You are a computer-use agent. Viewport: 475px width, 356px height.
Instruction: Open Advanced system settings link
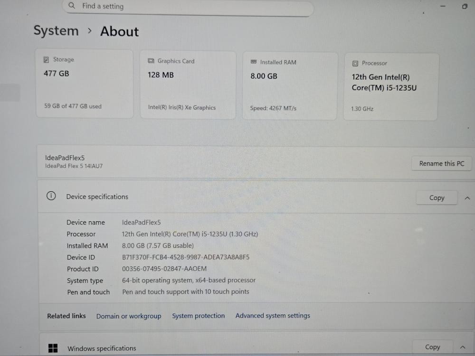[x=273, y=316]
